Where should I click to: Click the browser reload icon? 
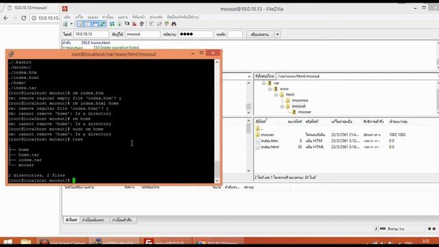[24, 19]
